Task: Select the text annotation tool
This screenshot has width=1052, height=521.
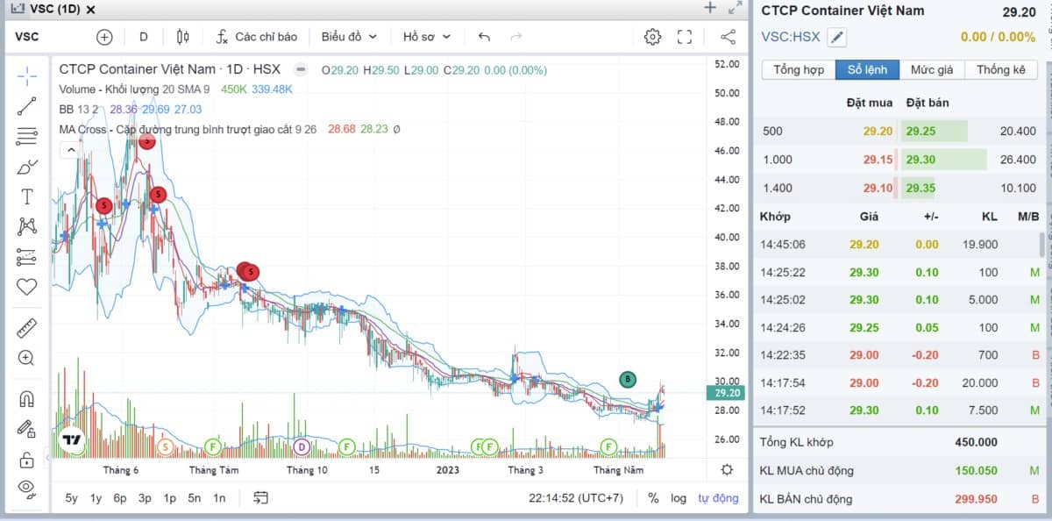Action: point(26,196)
